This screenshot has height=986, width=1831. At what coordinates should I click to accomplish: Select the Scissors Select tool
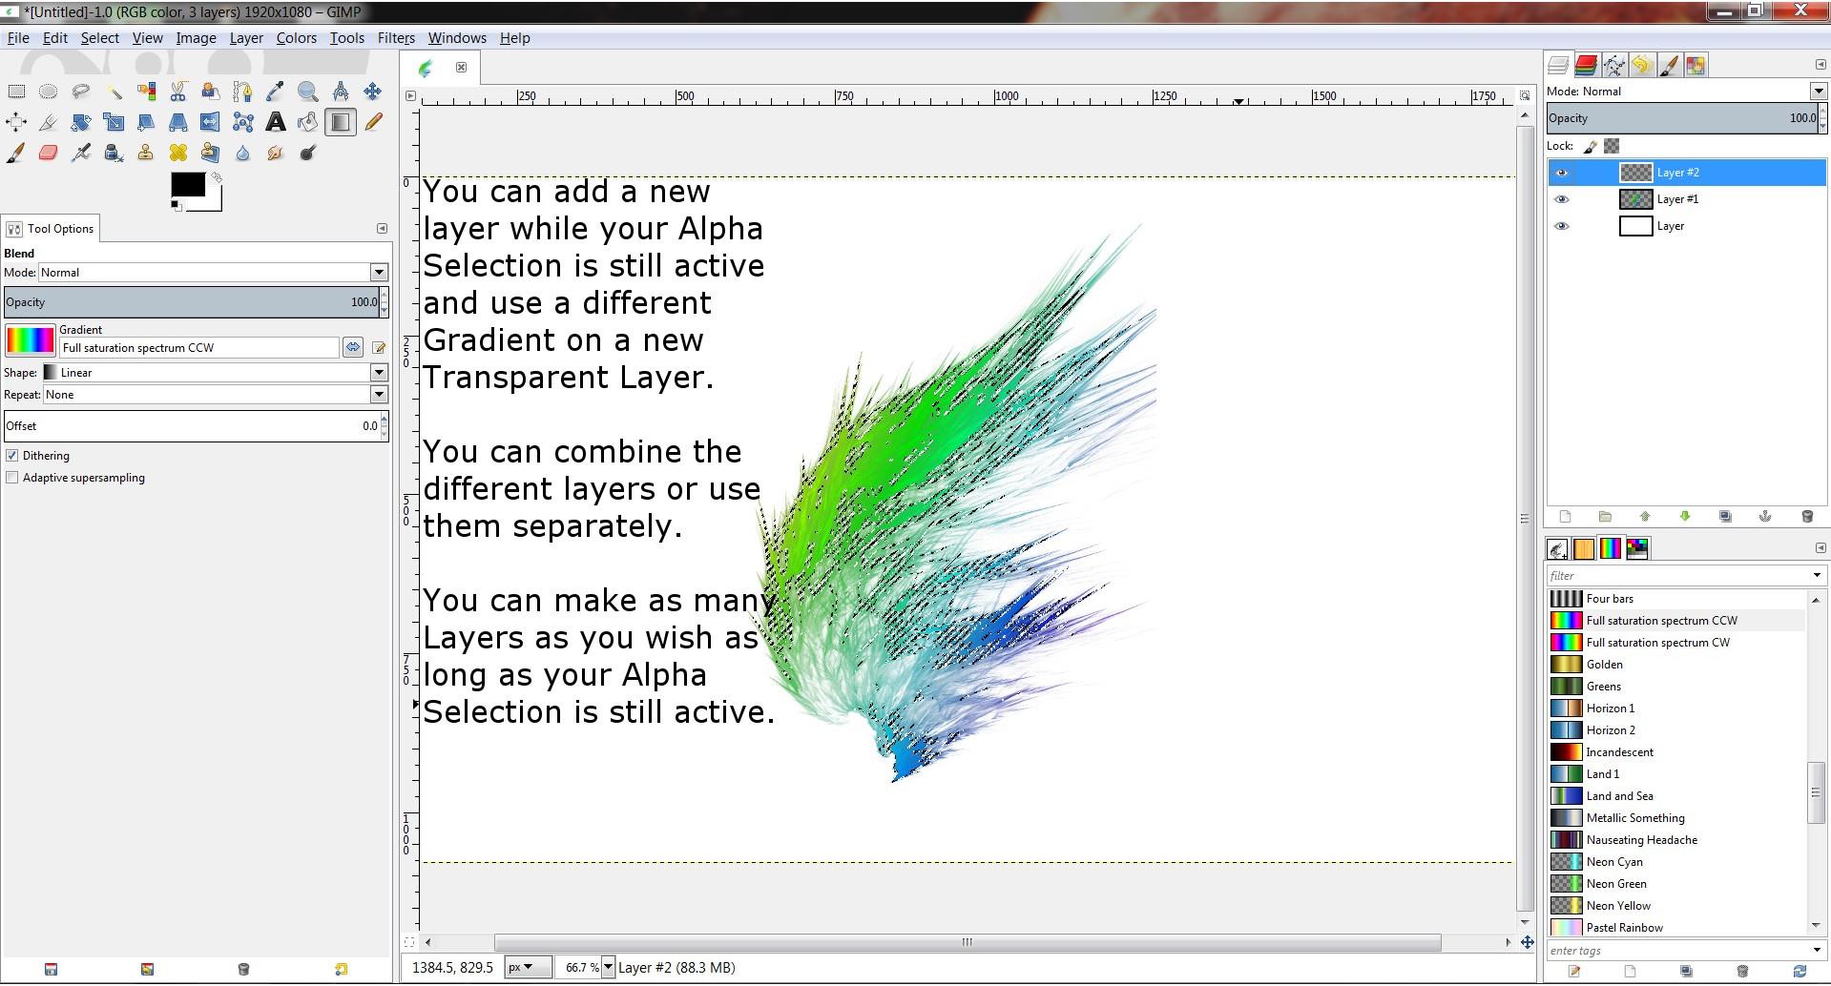[x=178, y=92]
